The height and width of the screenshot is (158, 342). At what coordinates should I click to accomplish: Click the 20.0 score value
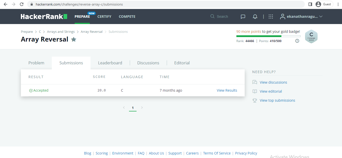102,90
